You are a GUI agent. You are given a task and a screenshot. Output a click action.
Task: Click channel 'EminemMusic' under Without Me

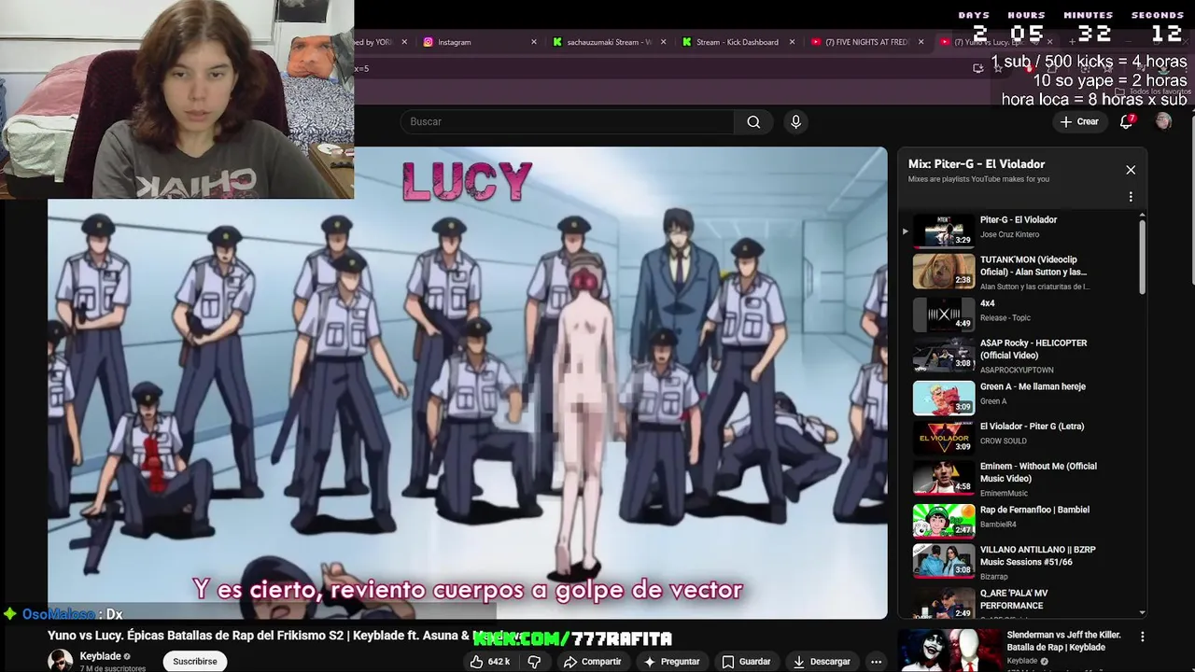pos(1004,494)
